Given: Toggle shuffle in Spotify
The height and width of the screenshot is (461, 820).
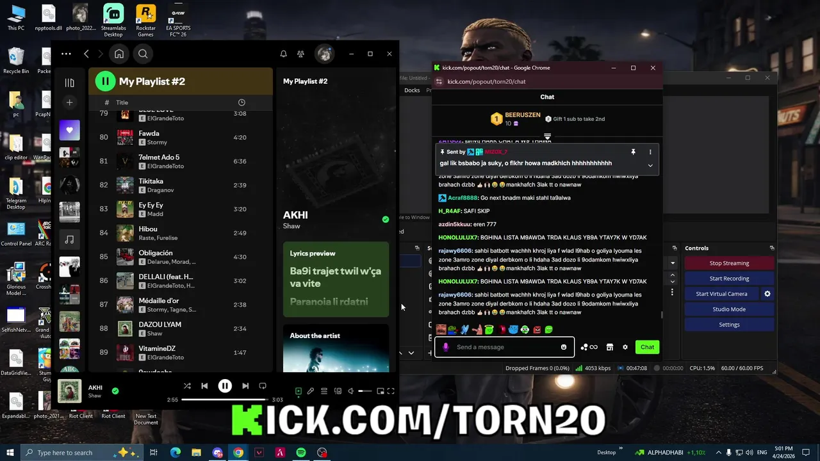Looking at the screenshot, I should [187, 386].
